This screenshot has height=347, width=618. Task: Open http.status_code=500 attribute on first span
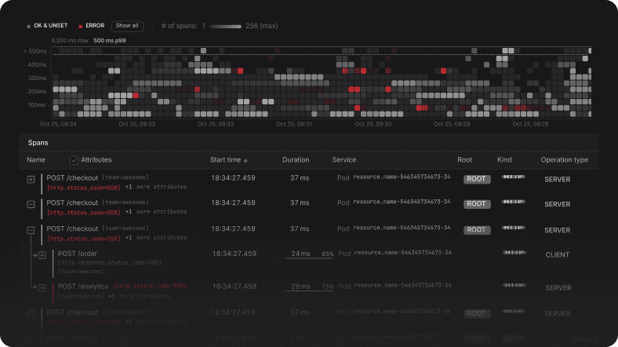click(x=84, y=188)
